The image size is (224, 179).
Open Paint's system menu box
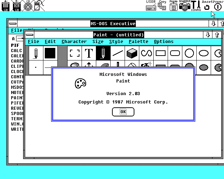click(29, 35)
